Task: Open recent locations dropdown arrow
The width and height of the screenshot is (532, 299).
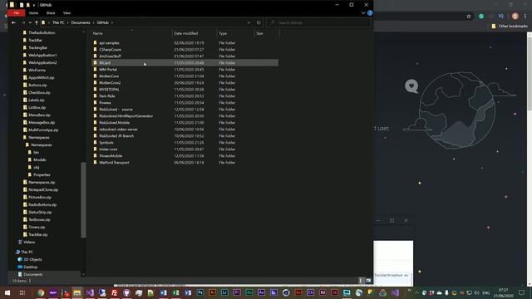Action: coord(30,22)
